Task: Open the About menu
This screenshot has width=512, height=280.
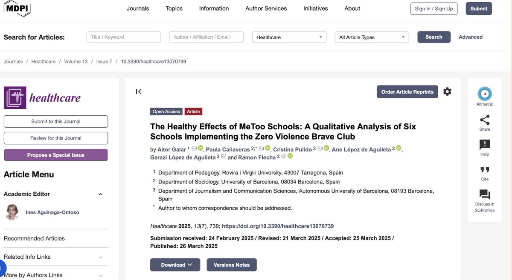Action: 352,9
